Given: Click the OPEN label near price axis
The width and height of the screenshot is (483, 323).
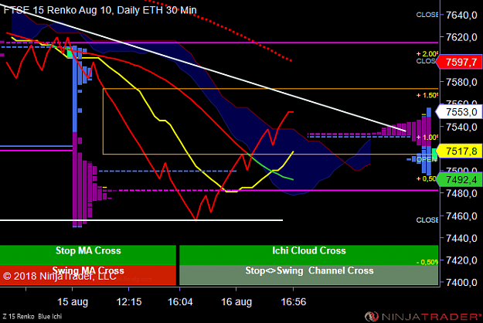Looking at the screenshot, I should pos(427,159).
